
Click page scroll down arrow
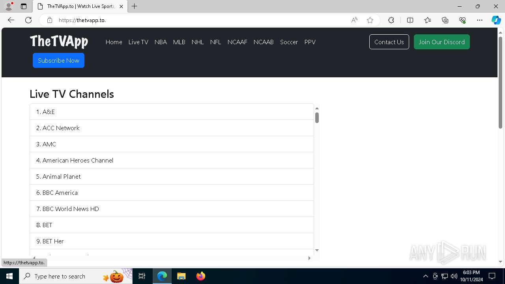tap(500, 262)
